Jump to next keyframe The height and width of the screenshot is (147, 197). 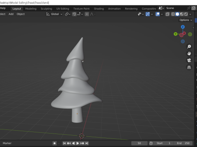click(82, 143)
